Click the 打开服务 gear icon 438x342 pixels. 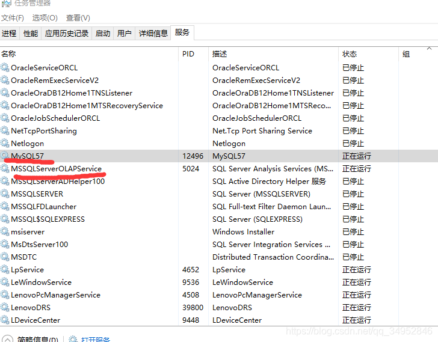[x=73, y=339]
